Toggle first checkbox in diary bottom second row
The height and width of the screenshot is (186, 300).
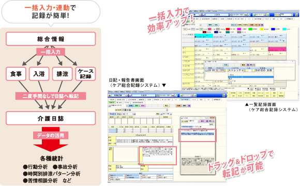pos(110,178)
